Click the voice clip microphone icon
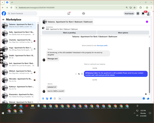Viewport: 154px width, 123px height. tap(43, 98)
